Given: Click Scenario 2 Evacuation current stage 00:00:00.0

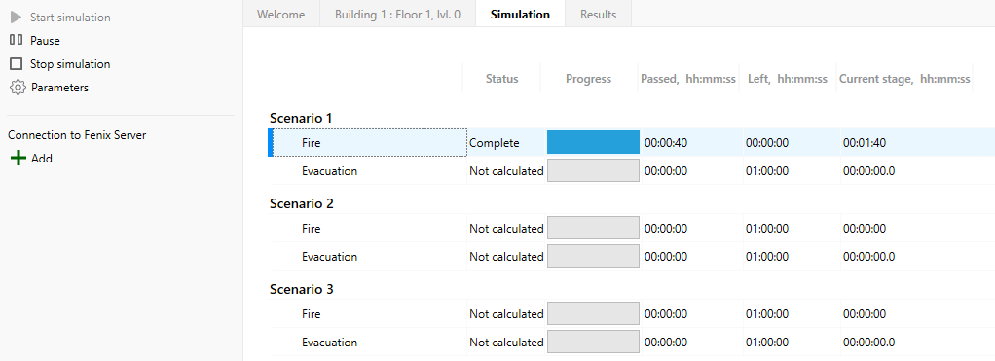Looking at the screenshot, I should pos(869,257).
